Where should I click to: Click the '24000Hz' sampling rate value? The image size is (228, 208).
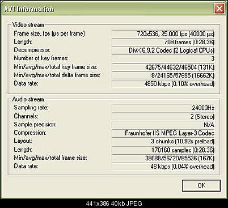tap(163, 108)
